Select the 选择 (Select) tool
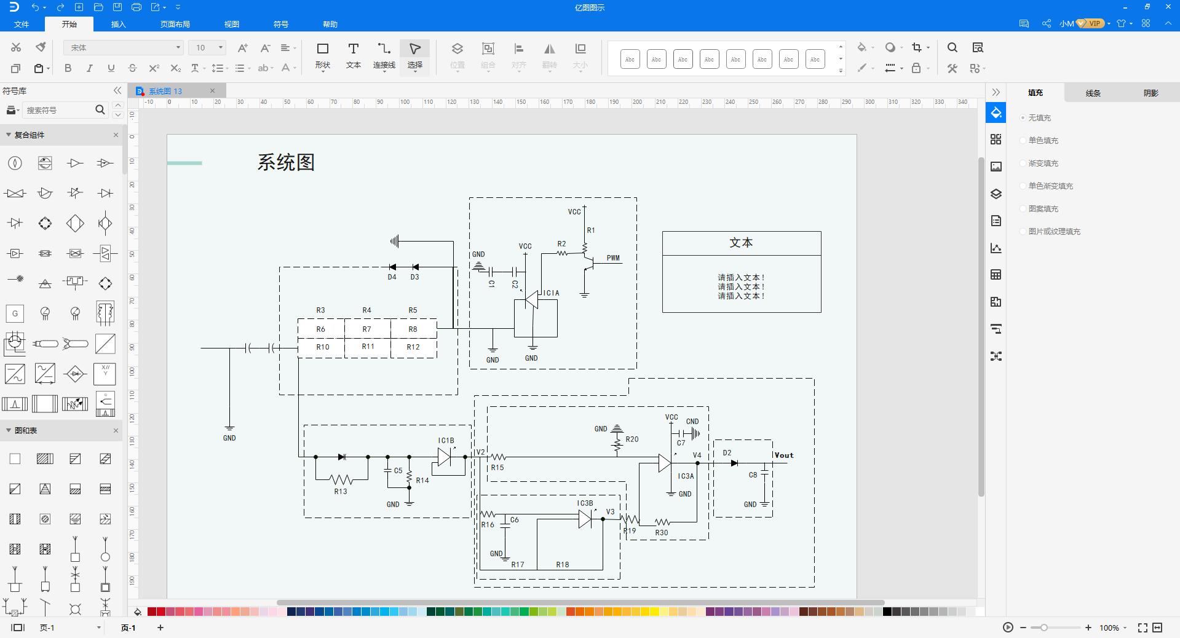Screen dimensions: 1180x638 tap(414, 55)
